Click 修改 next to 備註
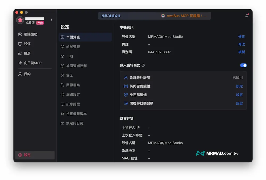The width and height of the screenshot is (266, 180). tap(242, 44)
